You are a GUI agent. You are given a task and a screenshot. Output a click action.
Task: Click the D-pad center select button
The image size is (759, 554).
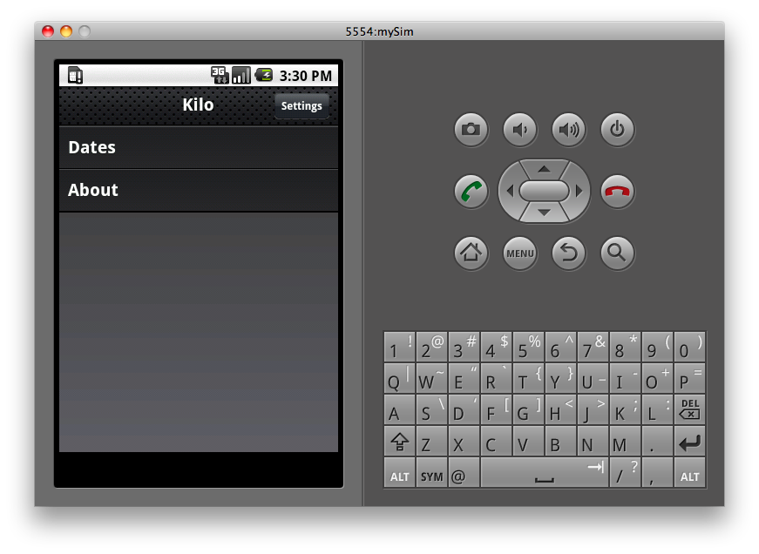[544, 191]
